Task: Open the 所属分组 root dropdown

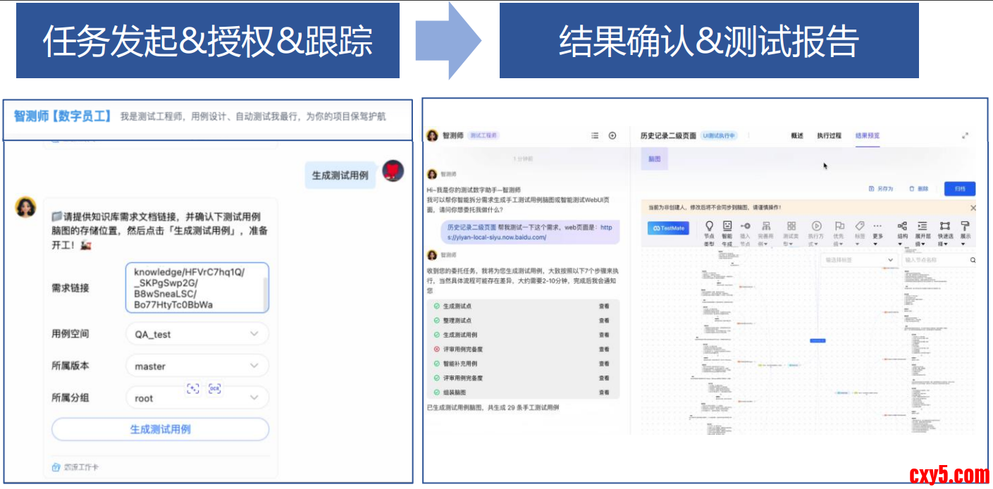Action: [x=197, y=398]
